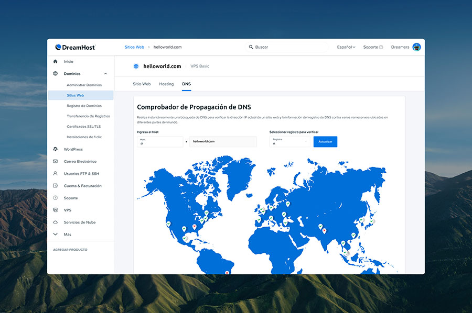Click the Sitios Web breadcrumb link
The image size is (472, 313).
134,47
